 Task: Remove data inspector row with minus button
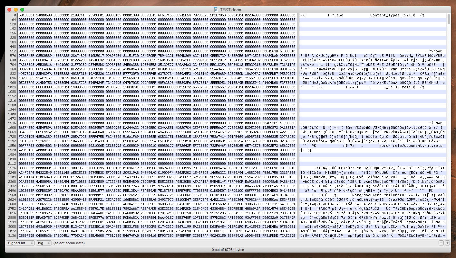[441, 243]
